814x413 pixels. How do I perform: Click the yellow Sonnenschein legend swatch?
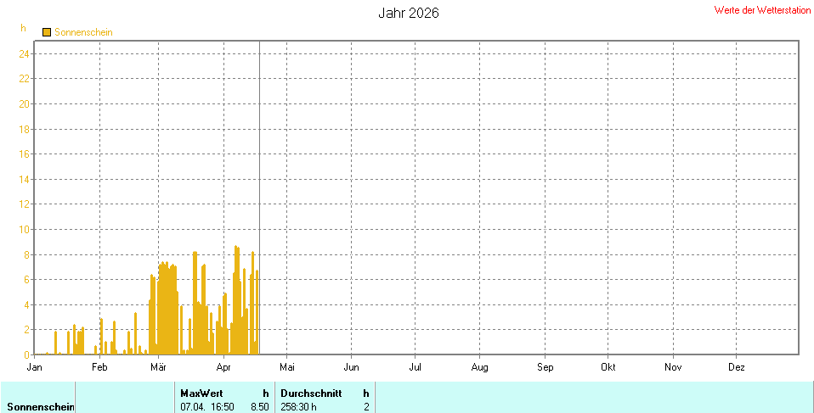click(47, 32)
